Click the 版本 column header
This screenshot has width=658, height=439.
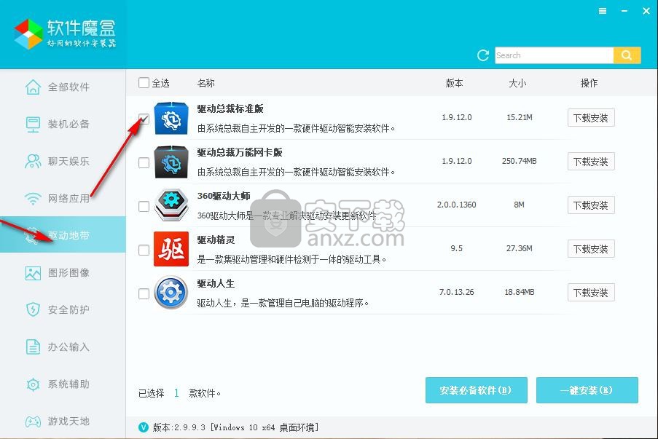[x=455, y=83]
